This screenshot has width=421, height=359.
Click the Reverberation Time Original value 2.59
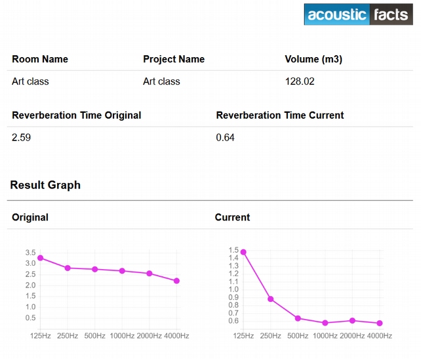point(21,138)
